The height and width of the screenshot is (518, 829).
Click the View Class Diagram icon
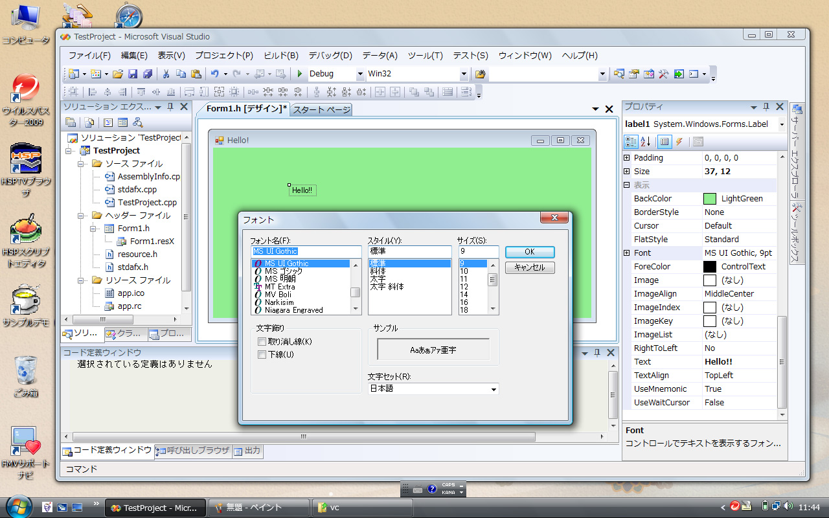coord(137,122)
